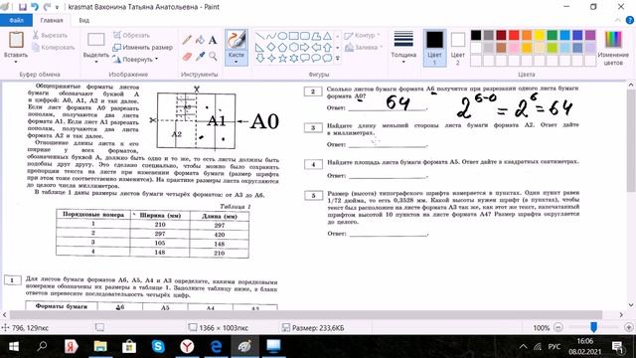
Task: Choose the Oval shape
Action: [282, 36]
